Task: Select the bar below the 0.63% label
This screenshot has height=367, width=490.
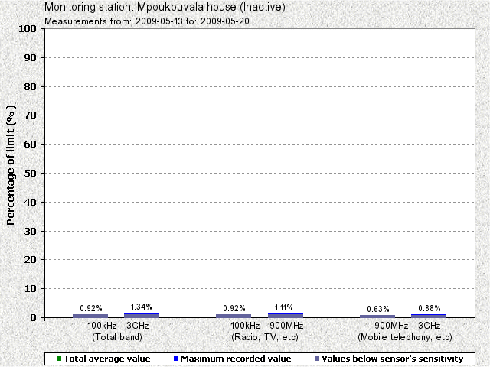Action: (x=377, y=317)
